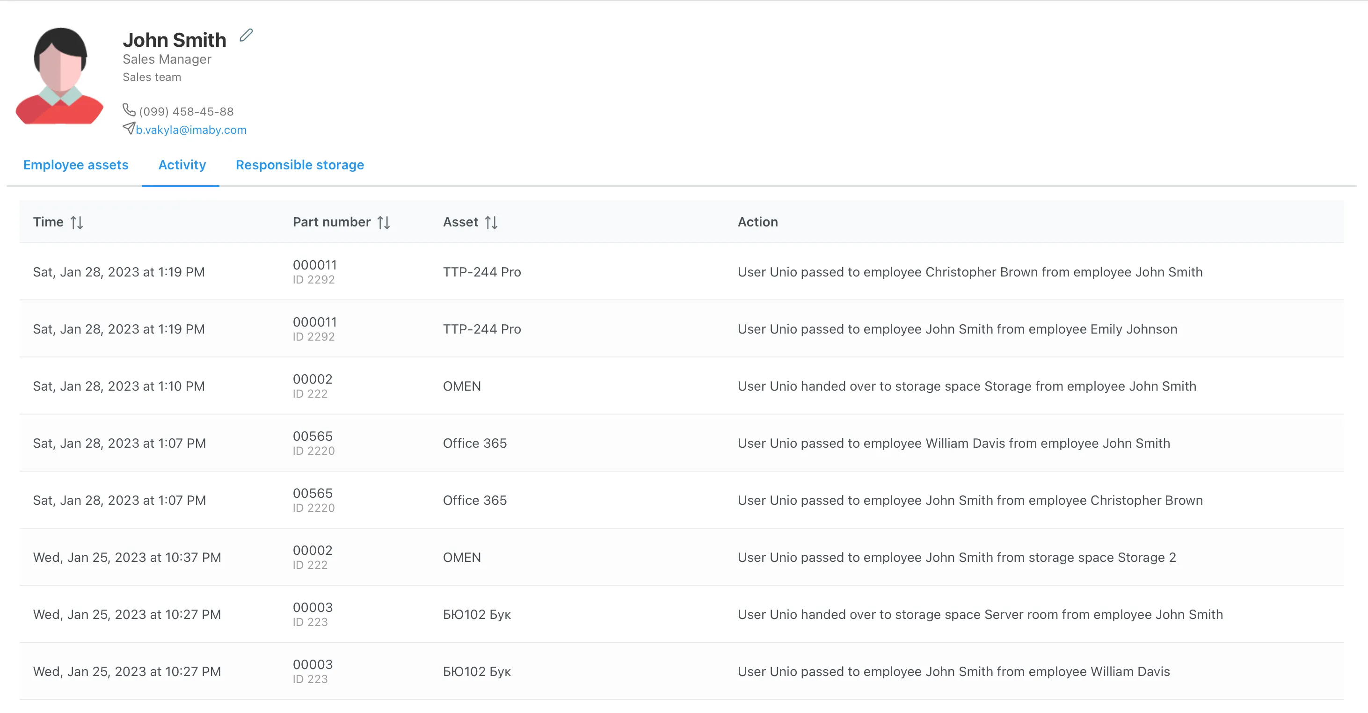Screen dimensions: 1368x713
Task: Click the paper plane email icon
Action: [129, 129]
